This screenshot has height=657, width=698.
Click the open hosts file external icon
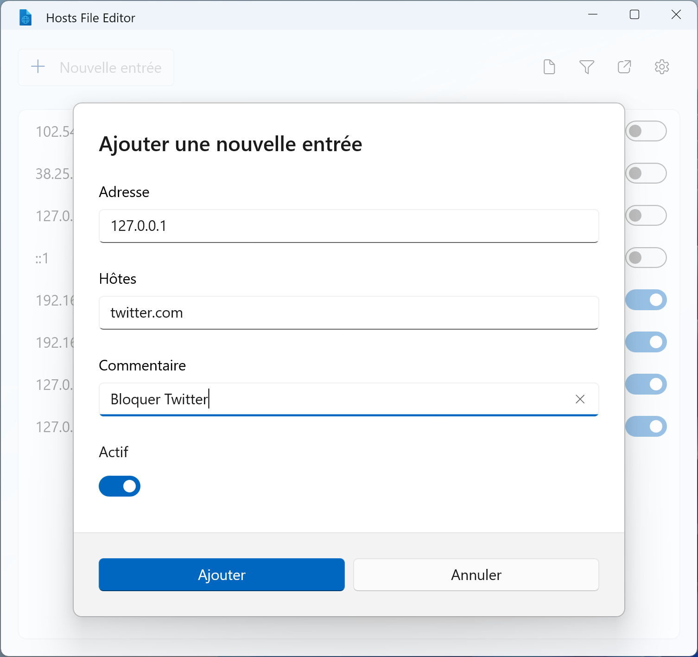(624, 67)
